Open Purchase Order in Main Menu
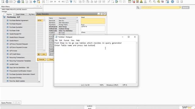Screen dimensions: 195x109 14,31
